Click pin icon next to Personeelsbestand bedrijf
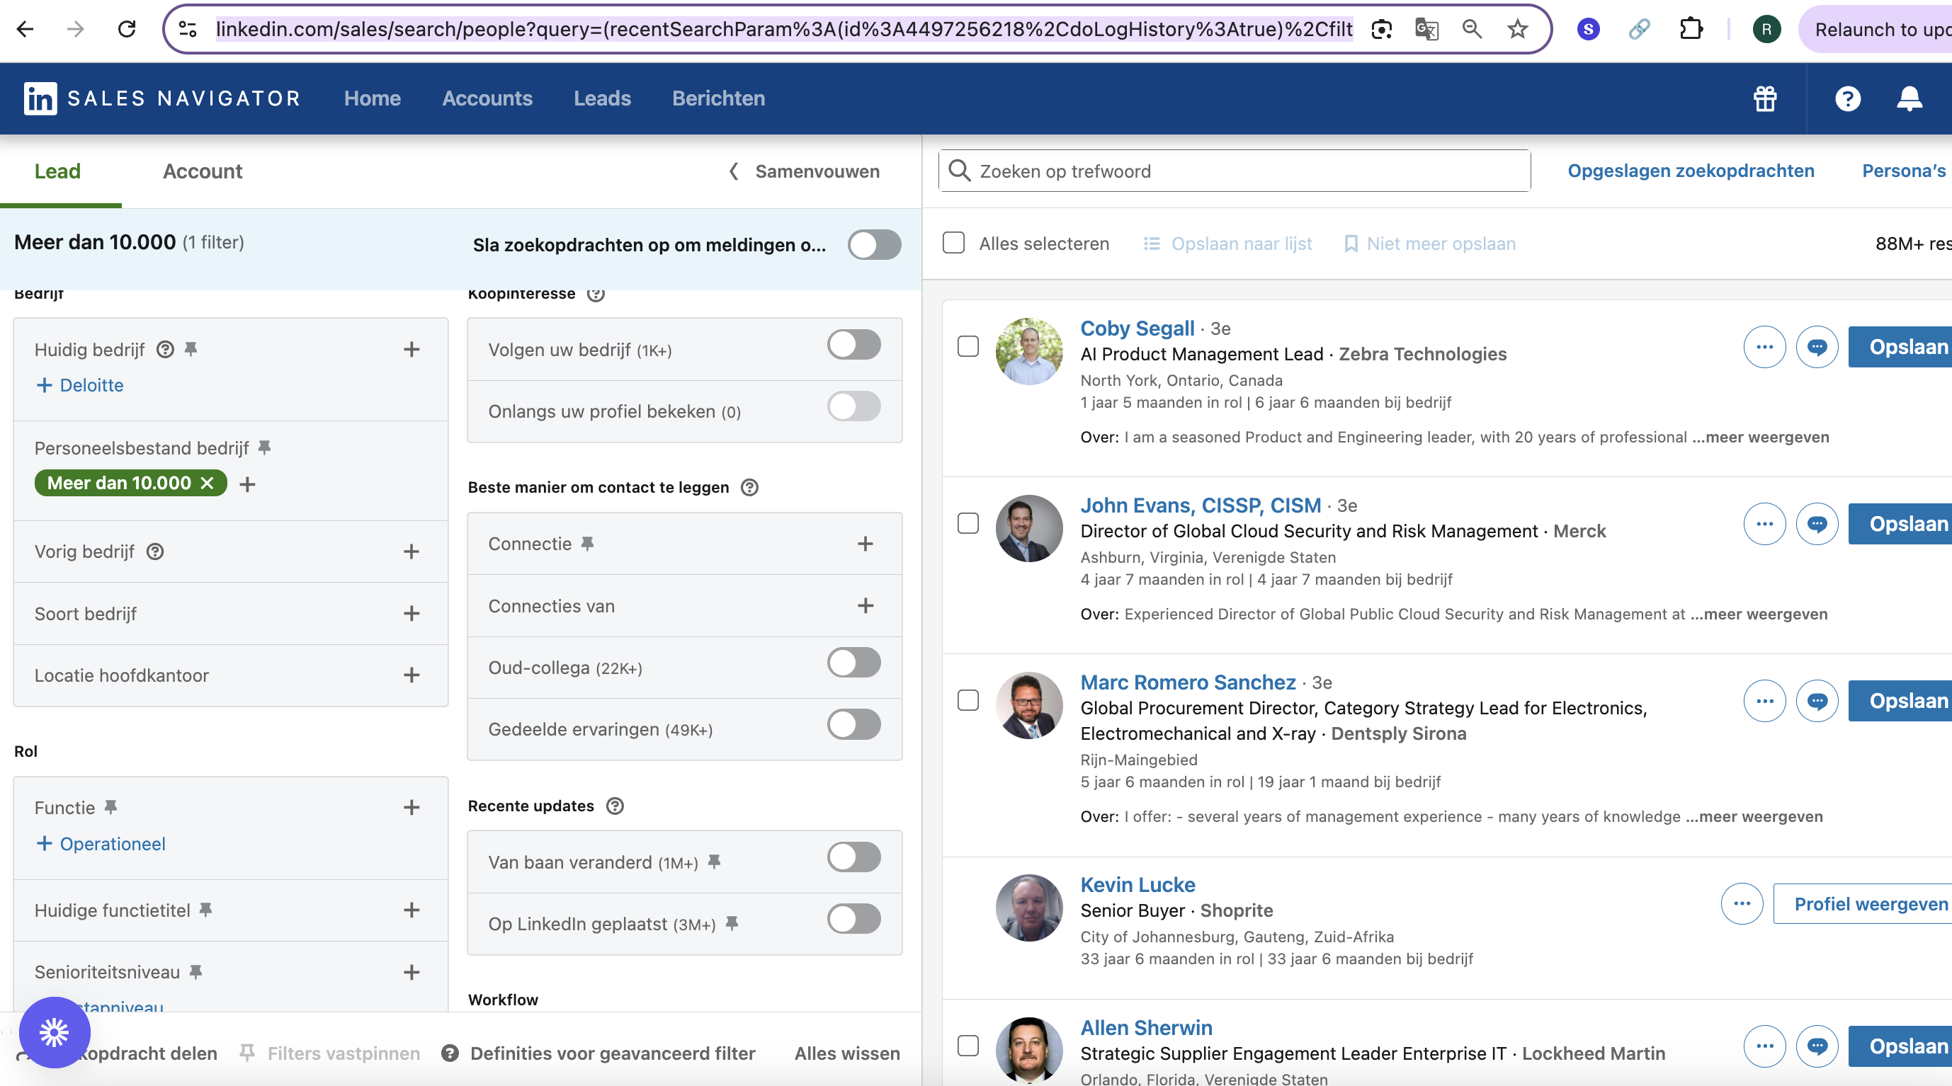 pos(264,447)
